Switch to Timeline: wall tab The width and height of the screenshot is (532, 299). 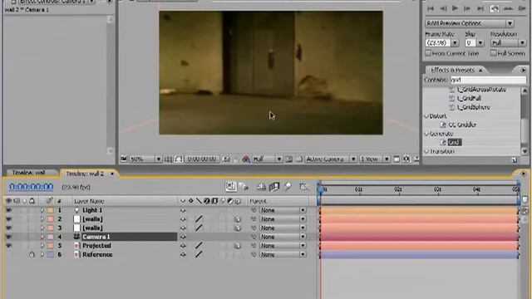29,173
